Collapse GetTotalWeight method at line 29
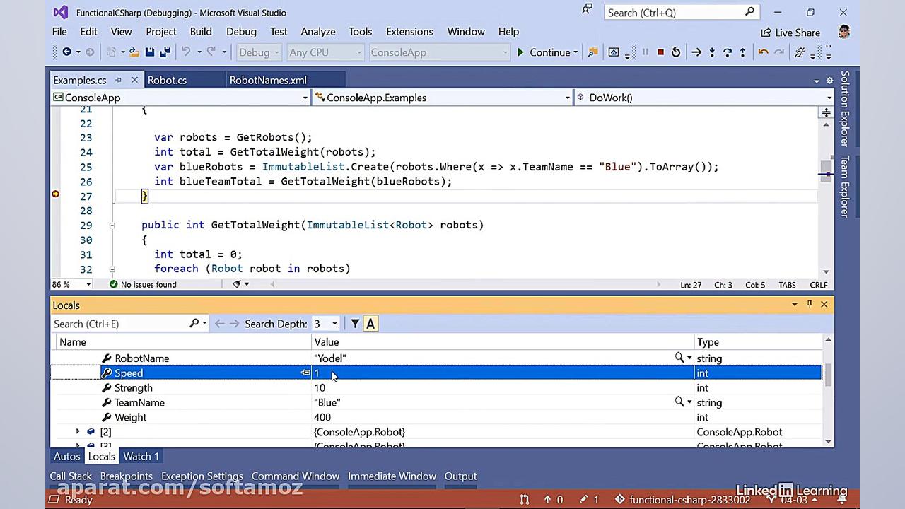Viewport: 905px width, 509px height. [112, 225]
